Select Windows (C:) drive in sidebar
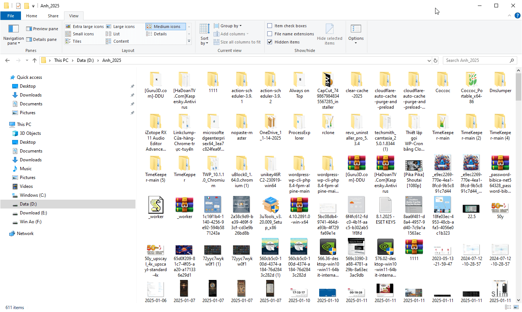Image resolution: width=522 pixels, height=312 pixels. pos(33,195)
